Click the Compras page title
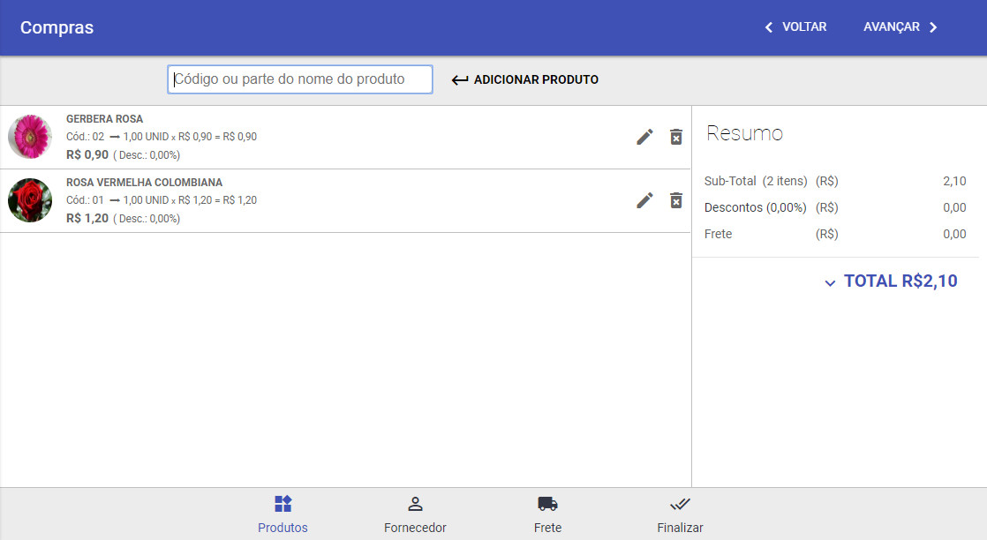The height and width of the screenshot is (540, 987). click(57, 27)
